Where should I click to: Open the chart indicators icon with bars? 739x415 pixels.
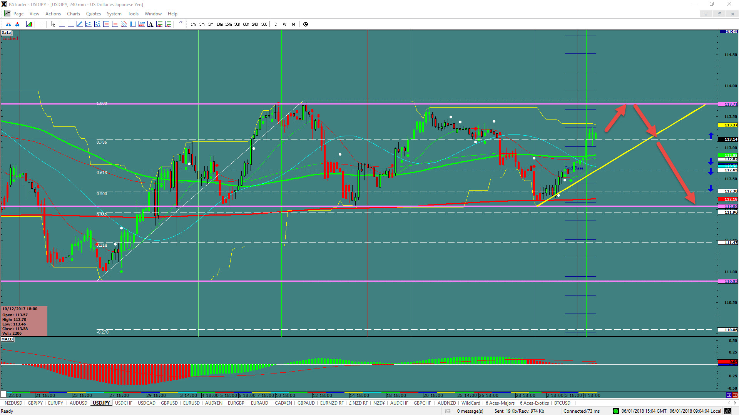(29, 24)
